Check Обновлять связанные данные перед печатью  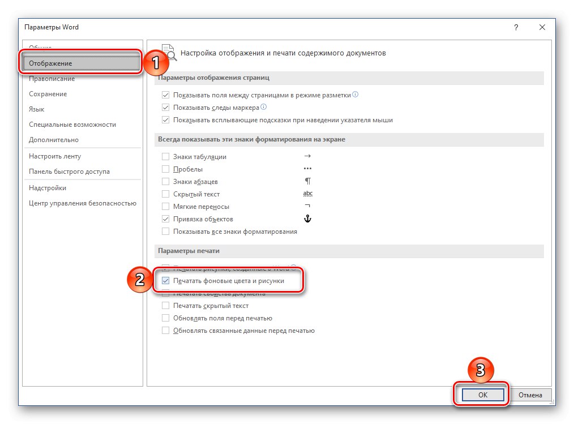point(165,331)
